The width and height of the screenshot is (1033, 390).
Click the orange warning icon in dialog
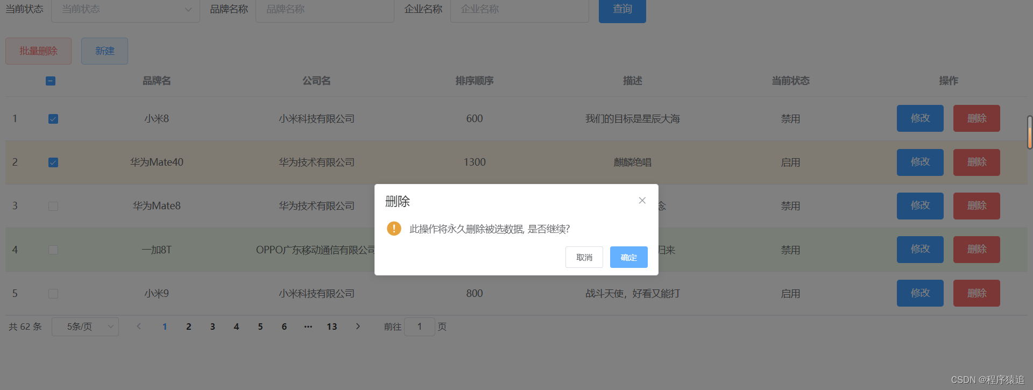(x=394, y=229)
